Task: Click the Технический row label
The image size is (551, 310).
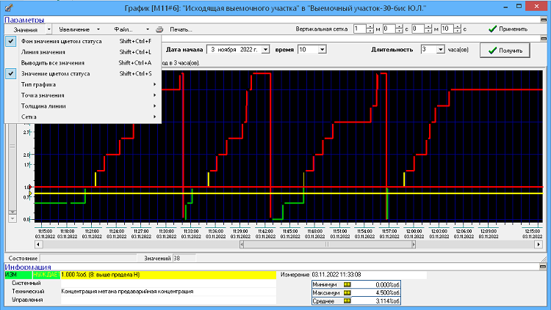Action: (28, 292)
